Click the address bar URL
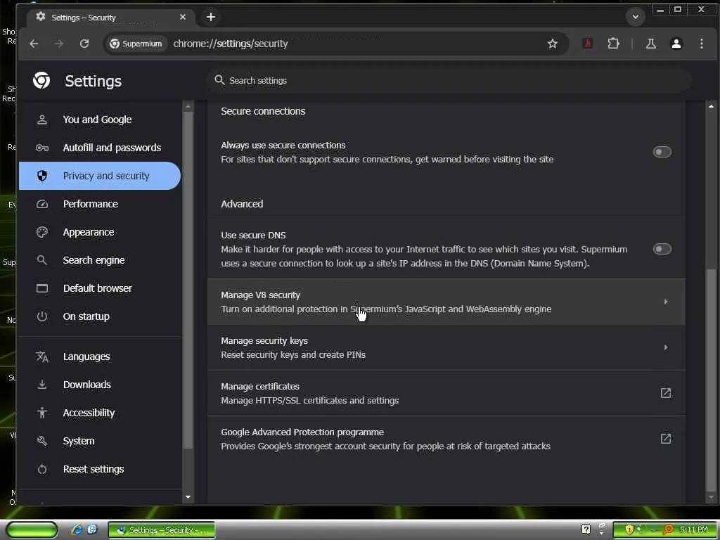 click(231, 44)
